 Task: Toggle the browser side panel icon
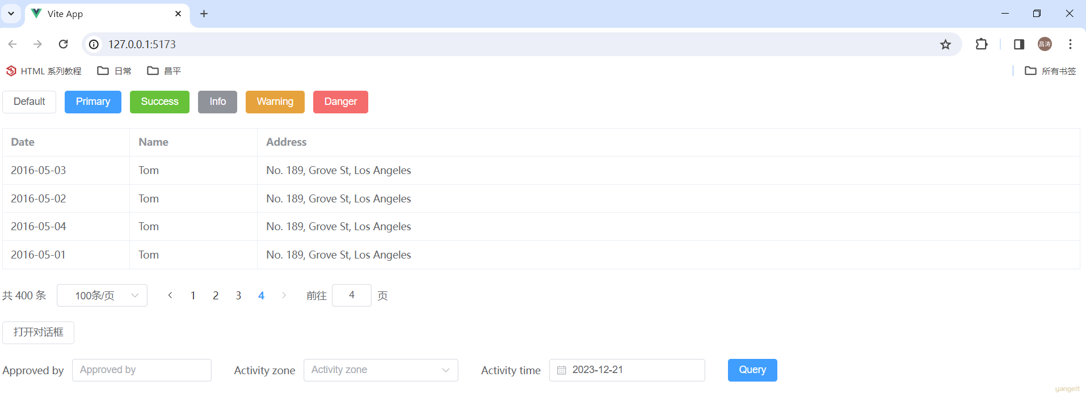tap(1019, 44)
